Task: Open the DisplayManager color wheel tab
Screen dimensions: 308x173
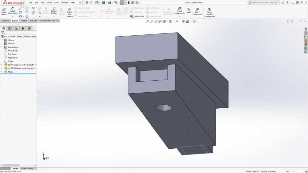Action: point(29,28)
